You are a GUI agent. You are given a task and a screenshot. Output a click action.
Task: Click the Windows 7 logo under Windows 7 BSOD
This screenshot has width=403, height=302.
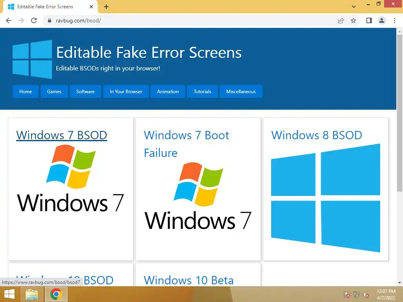[x=70, y=178]
